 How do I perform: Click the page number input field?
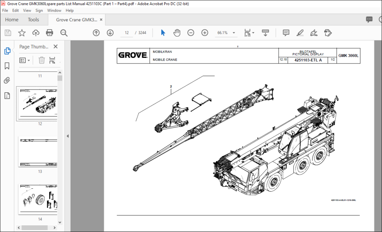[127, 33]
